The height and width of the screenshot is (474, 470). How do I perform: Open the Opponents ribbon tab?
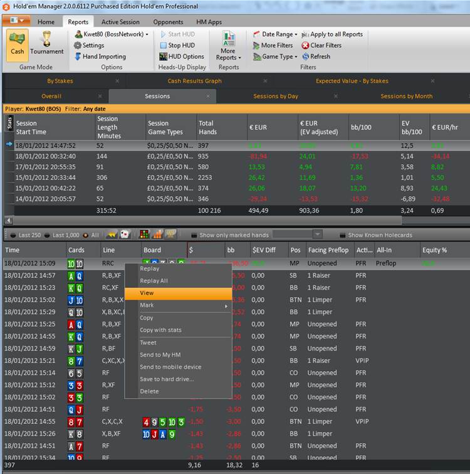[168, 22]
